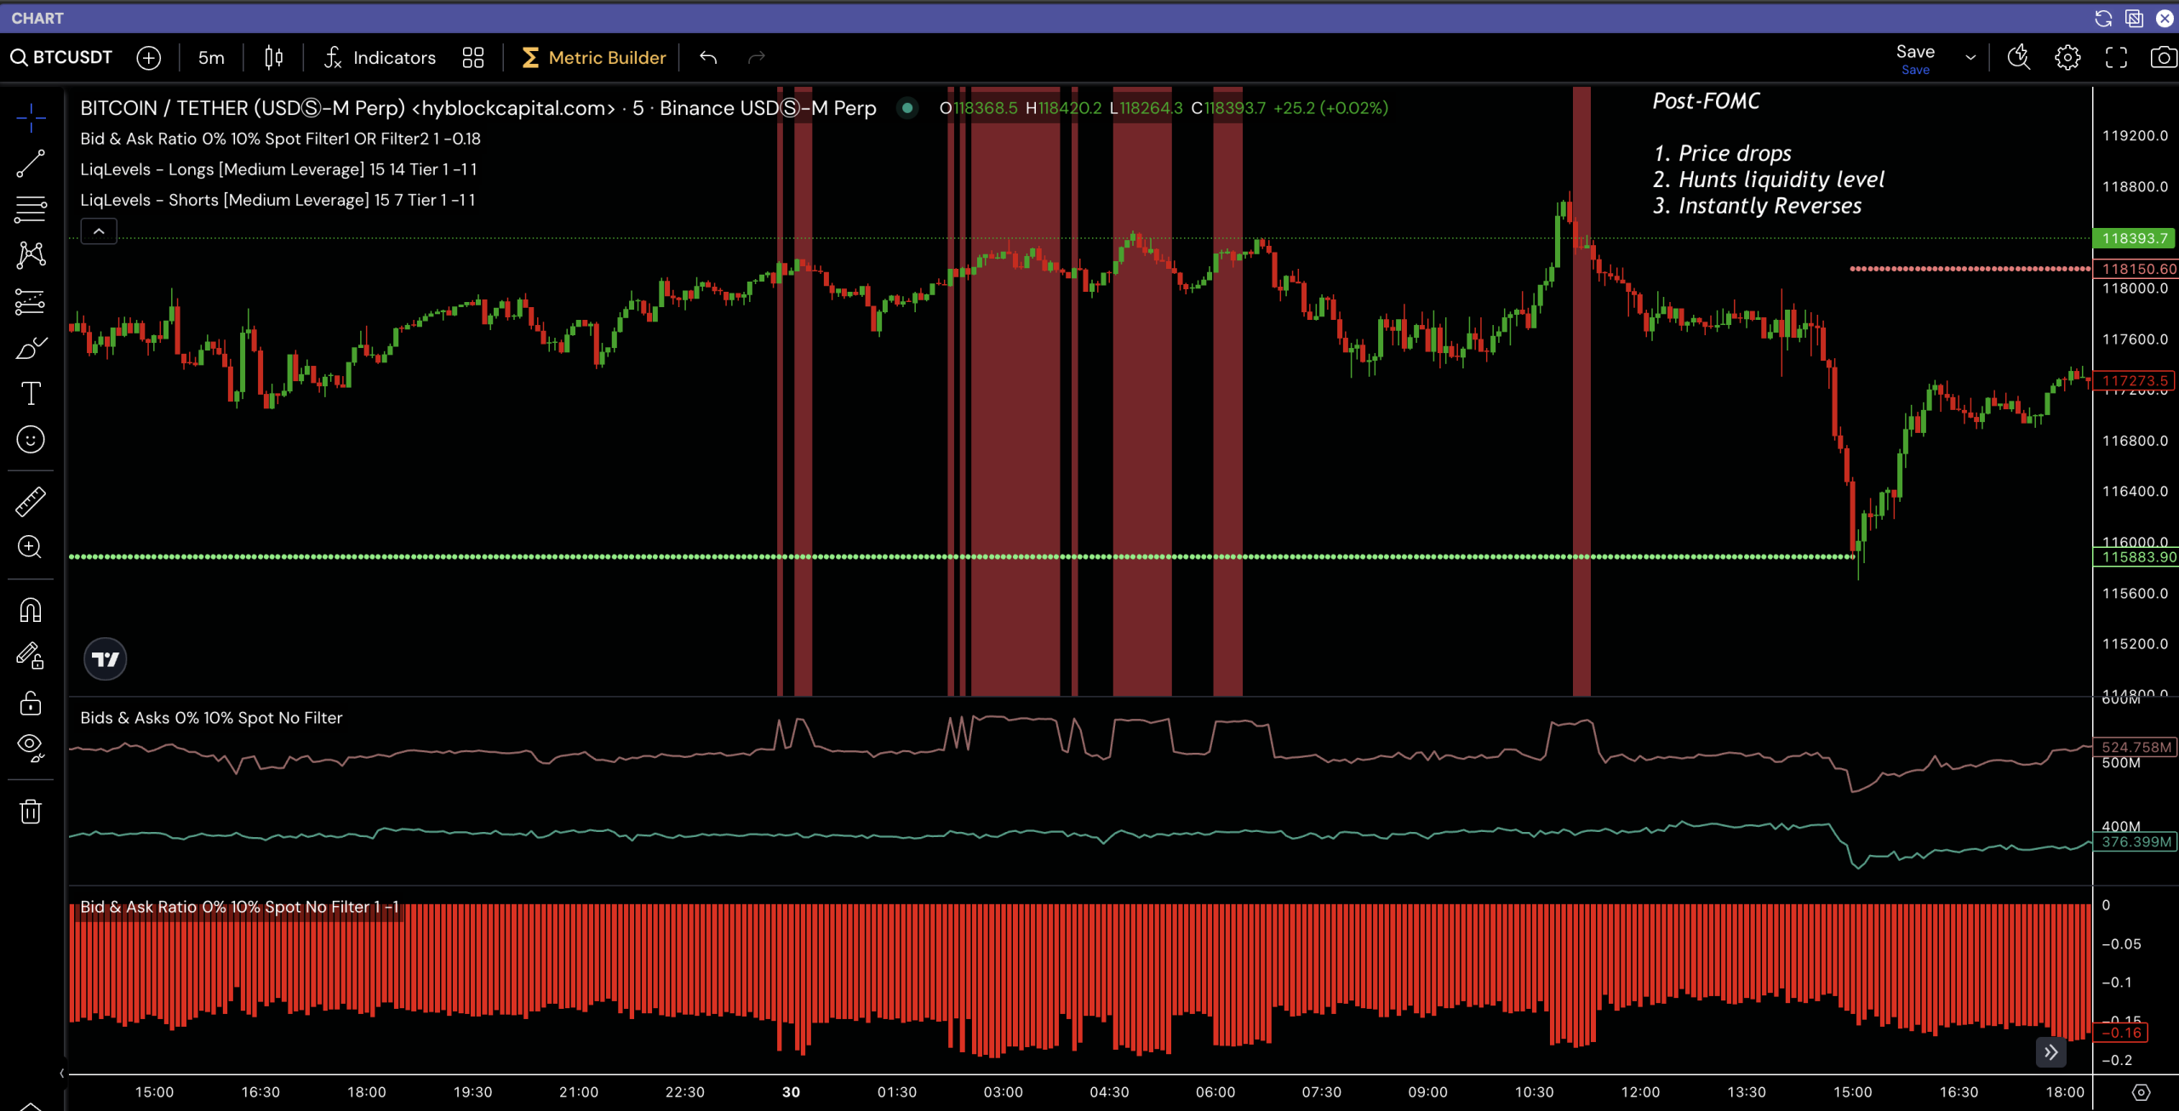Collapse the indicator legend chevron

[99, 231]
